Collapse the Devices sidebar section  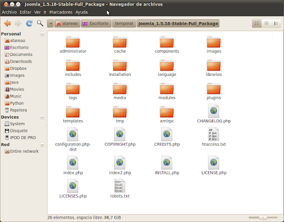[x=42, y=117]
